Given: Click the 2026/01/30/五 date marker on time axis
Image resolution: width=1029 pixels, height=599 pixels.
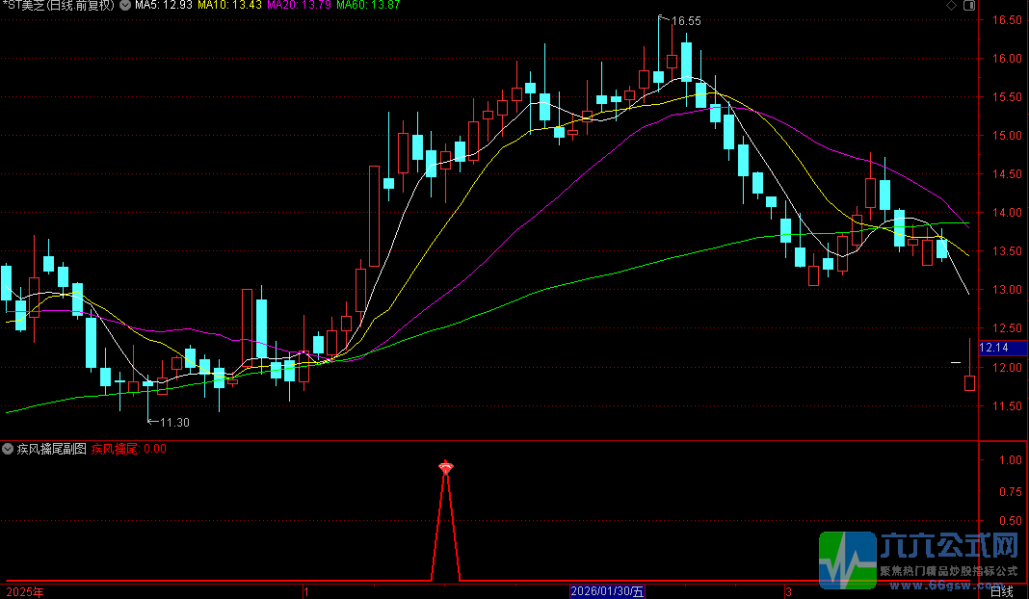Looking at the screenshot, I should coord(607,592).
